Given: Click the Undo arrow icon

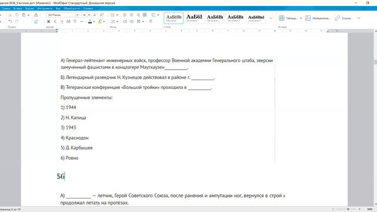Looking at the screenshot, I should tap(10, 21).
